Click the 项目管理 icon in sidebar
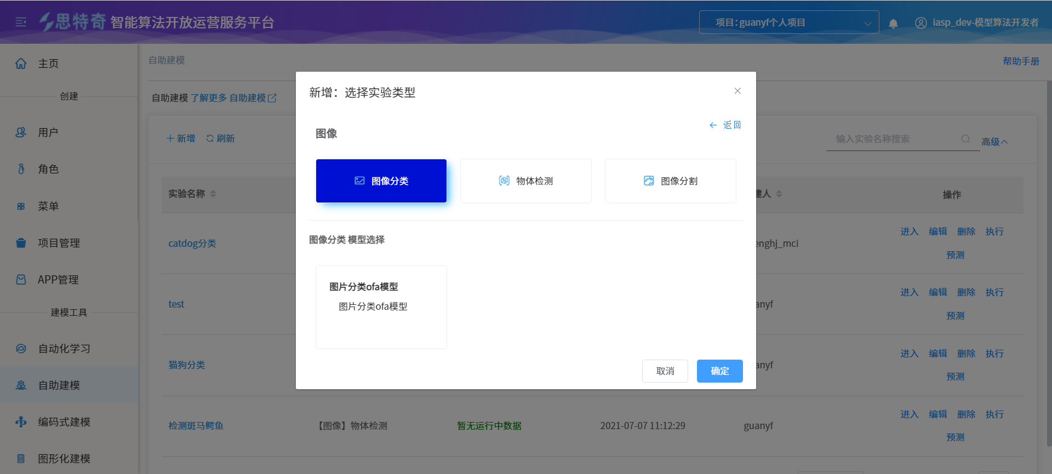Screen dimensions: 1052x474 (x=21, y=242)
